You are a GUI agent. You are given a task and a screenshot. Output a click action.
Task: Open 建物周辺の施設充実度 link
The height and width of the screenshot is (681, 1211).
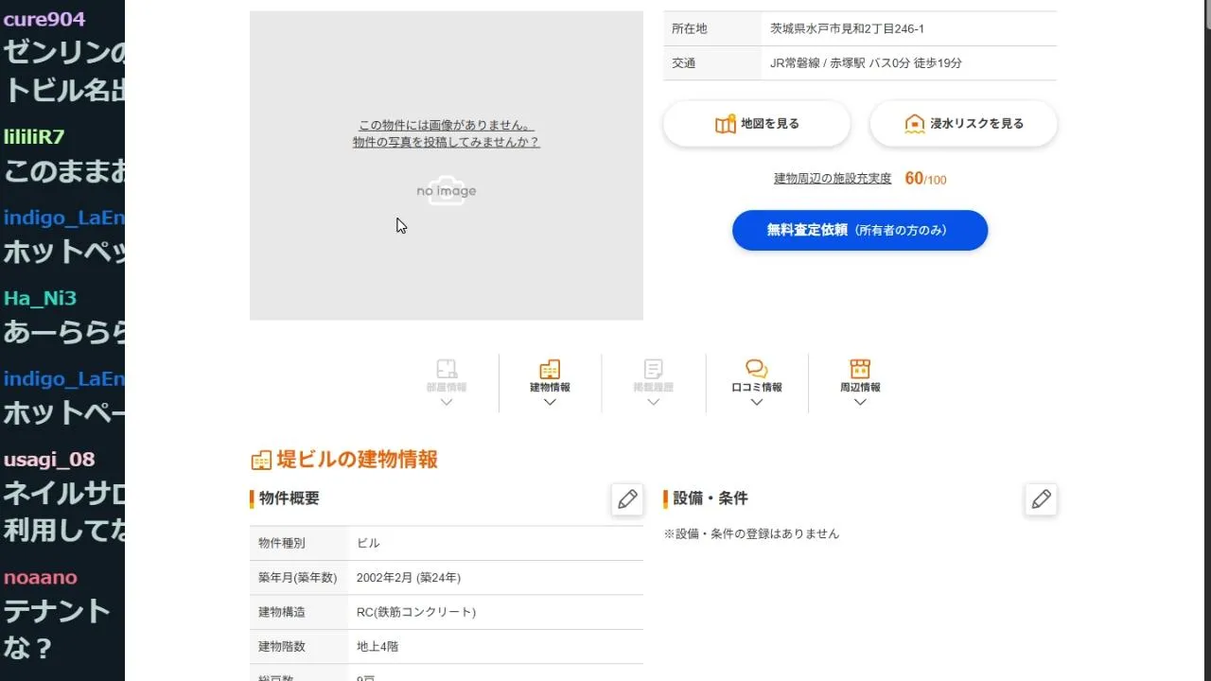(833, 179)
